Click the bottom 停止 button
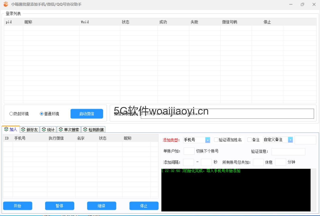 [x=144, y=206]
